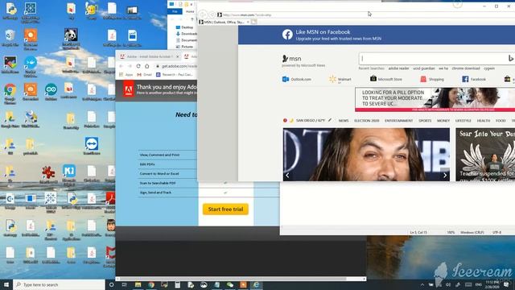This screenshot has width=515, height=290.
Task: Go back in the Chrome window
Action: [121, 66]
